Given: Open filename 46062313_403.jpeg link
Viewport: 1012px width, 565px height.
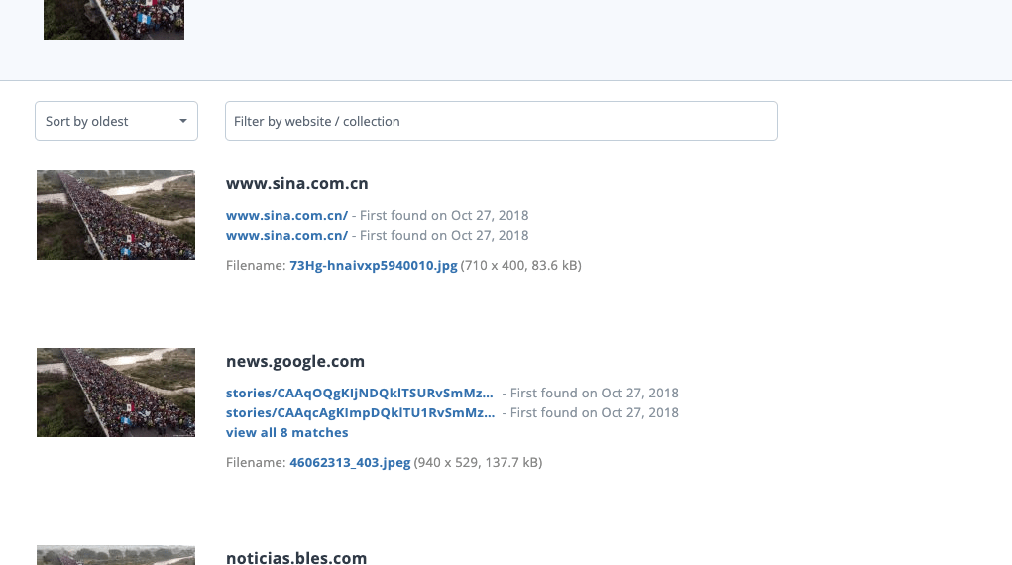Looking at the screenshot, I should coord(350,463).
